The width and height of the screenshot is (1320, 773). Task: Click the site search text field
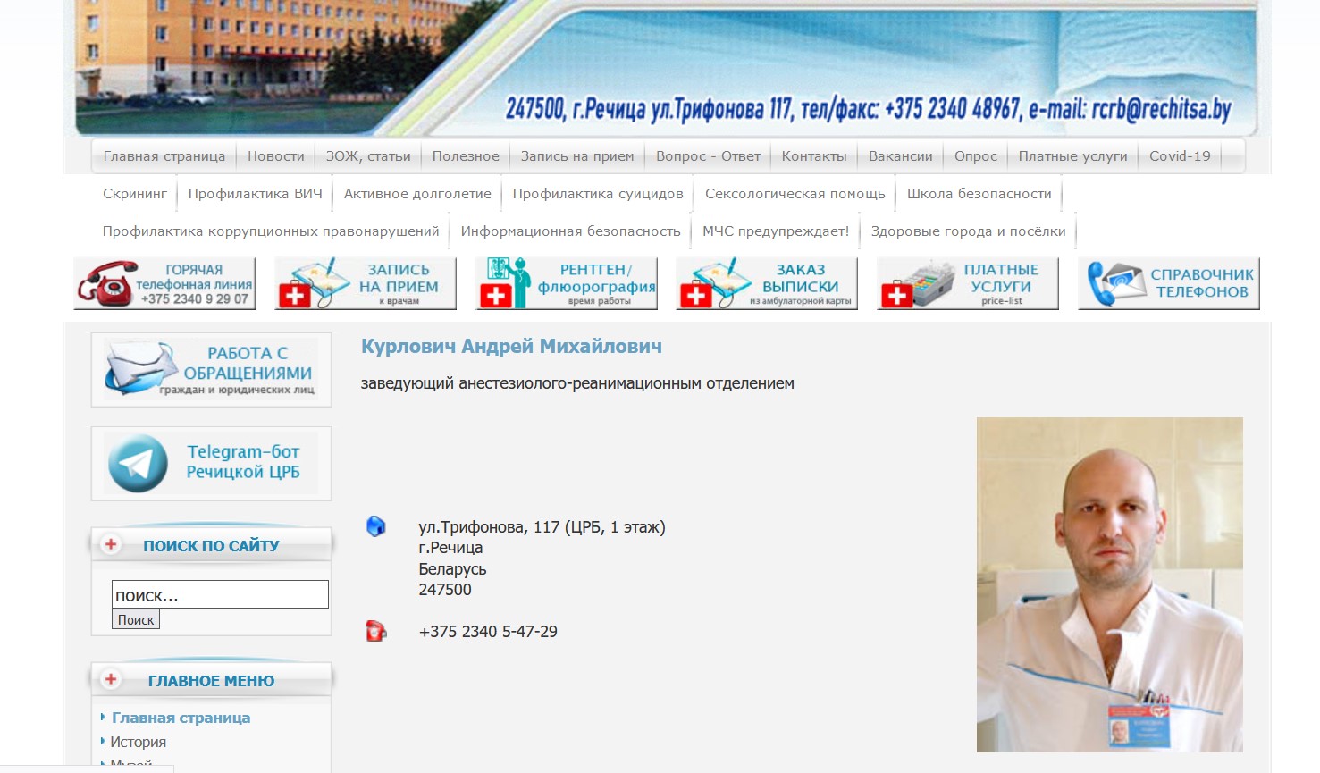[x=220, y=595]
